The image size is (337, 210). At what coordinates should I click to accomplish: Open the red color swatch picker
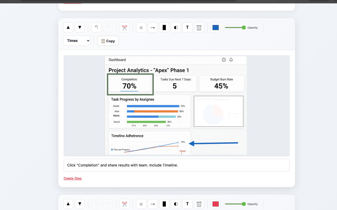[x=216, y=204]
